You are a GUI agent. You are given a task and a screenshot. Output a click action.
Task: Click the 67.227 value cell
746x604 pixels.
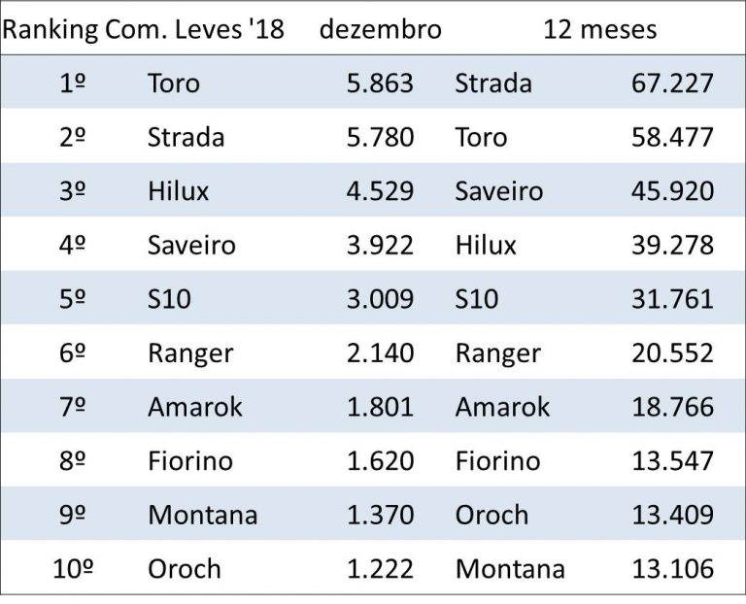672,84
